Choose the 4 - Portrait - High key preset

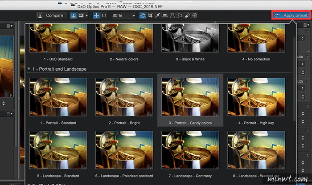256,97
